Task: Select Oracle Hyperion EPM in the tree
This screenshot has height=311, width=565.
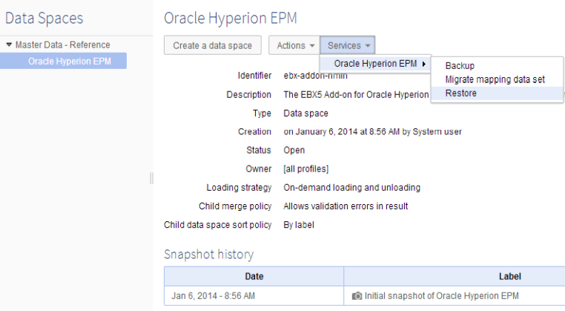Action: [64, 61]
